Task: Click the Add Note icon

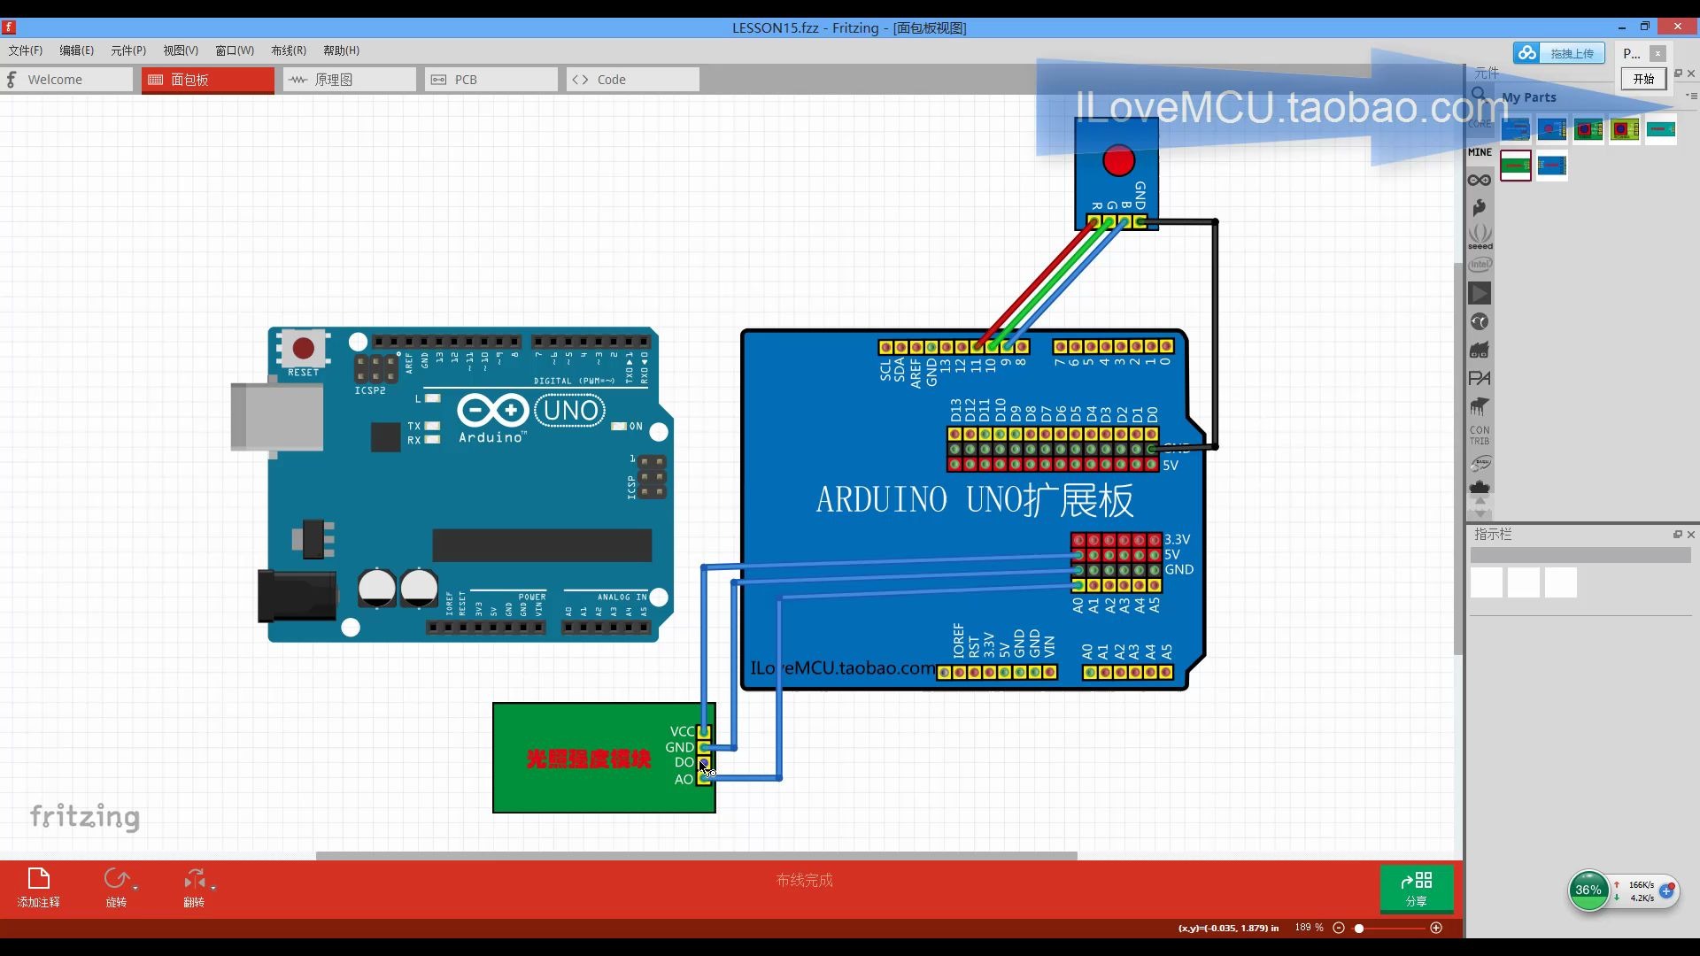Action: click(39, 879)
